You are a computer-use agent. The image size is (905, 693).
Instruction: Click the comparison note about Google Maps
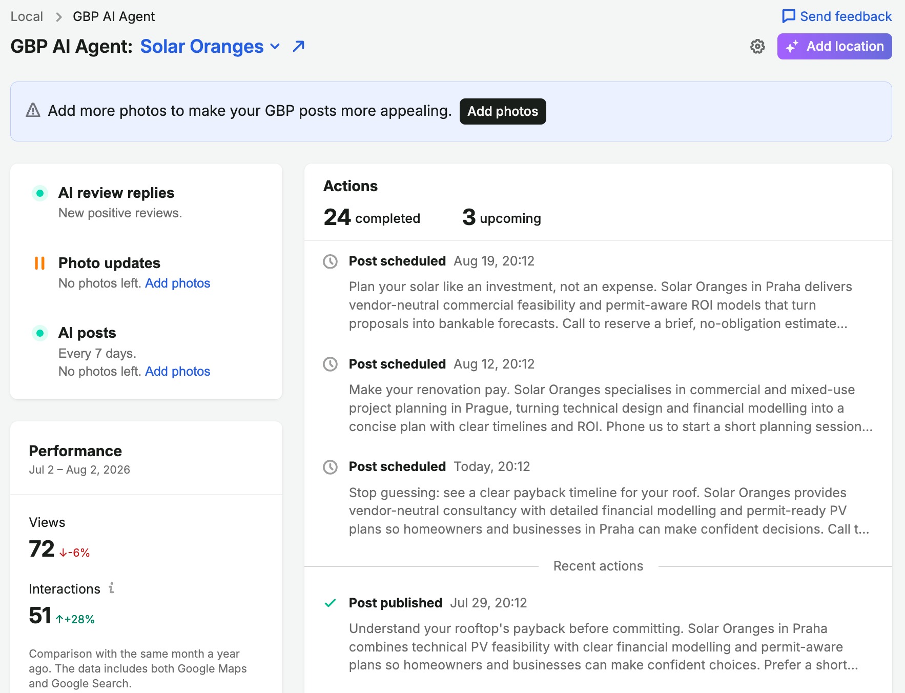(138, 668)
